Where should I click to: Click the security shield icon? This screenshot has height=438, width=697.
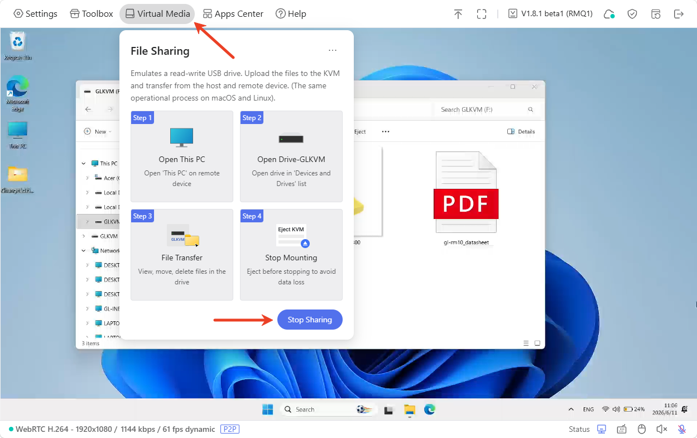pos(632,14)
